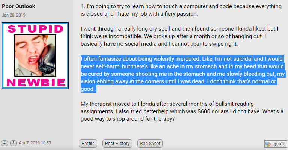View the user's Post History
The image size is (288, 150).
pos(117,144)
